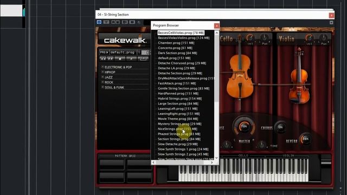Expand the HIPHOP pattern folder
The image size is (347, 195).
click(102, 72)
